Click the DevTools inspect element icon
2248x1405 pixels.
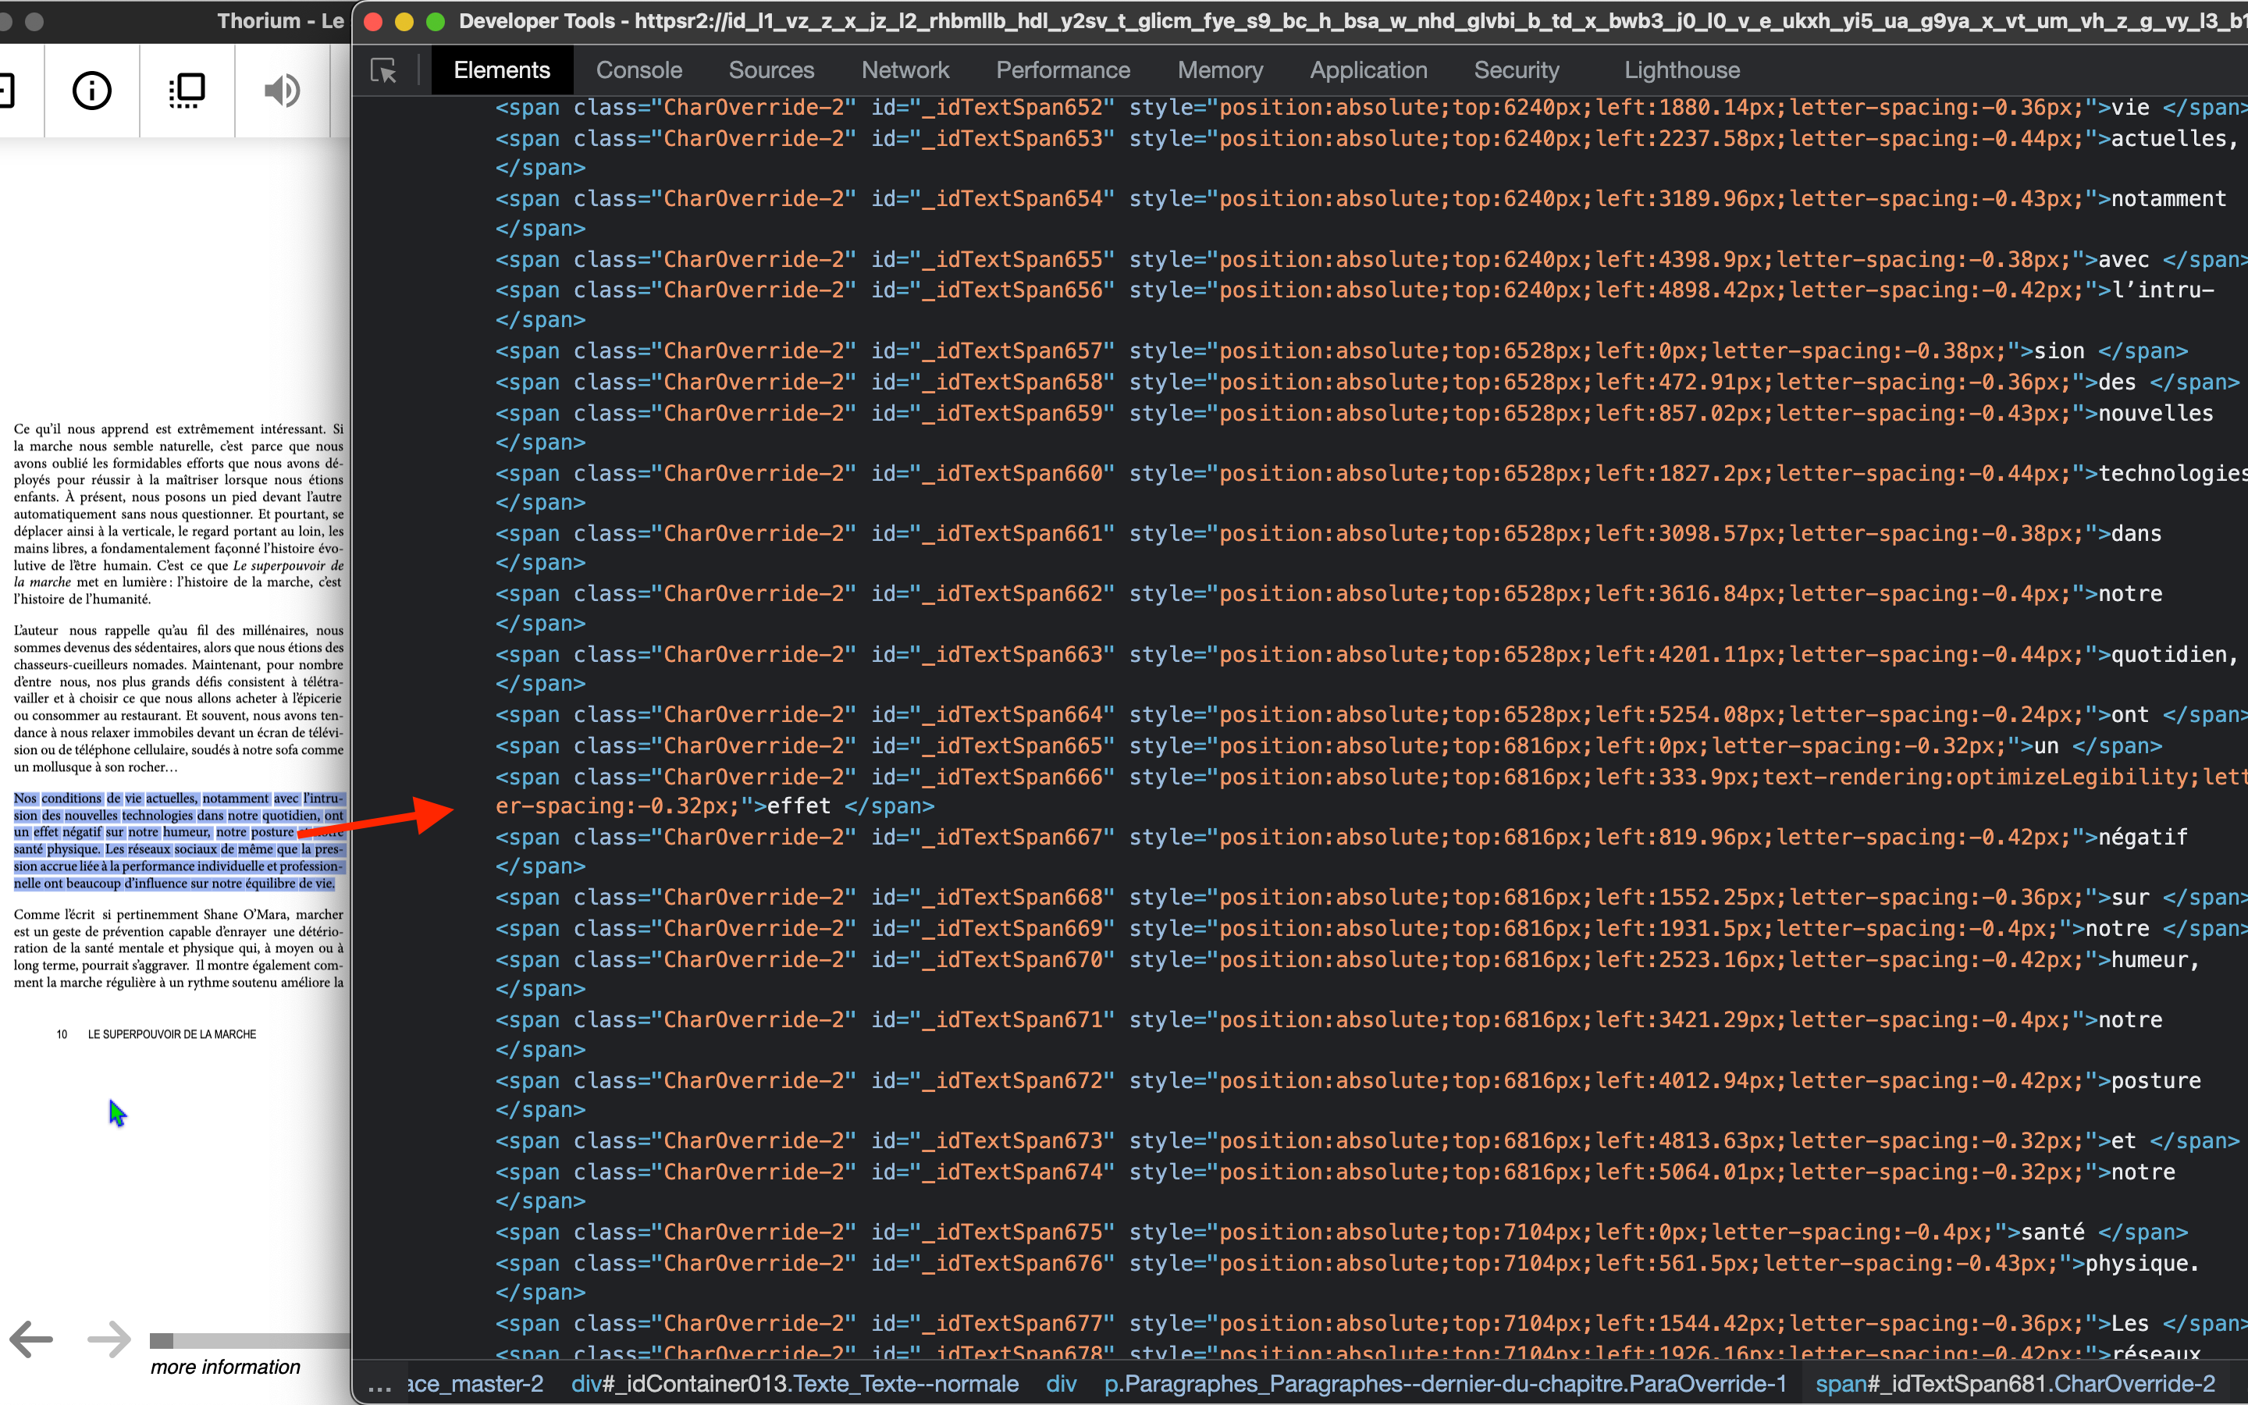(384, 70)
